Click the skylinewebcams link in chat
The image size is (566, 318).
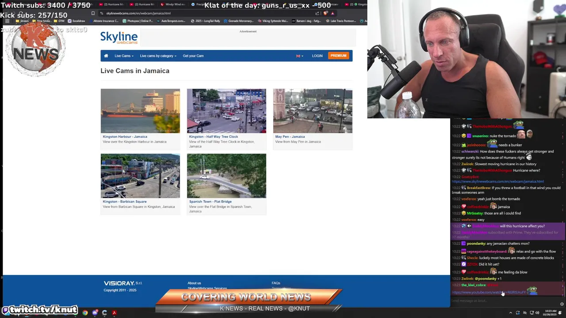coord(498,182)
